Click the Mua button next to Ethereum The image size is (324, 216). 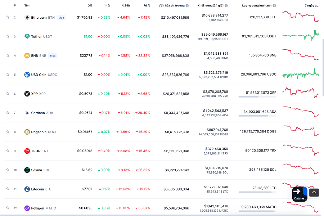[61, 18]
